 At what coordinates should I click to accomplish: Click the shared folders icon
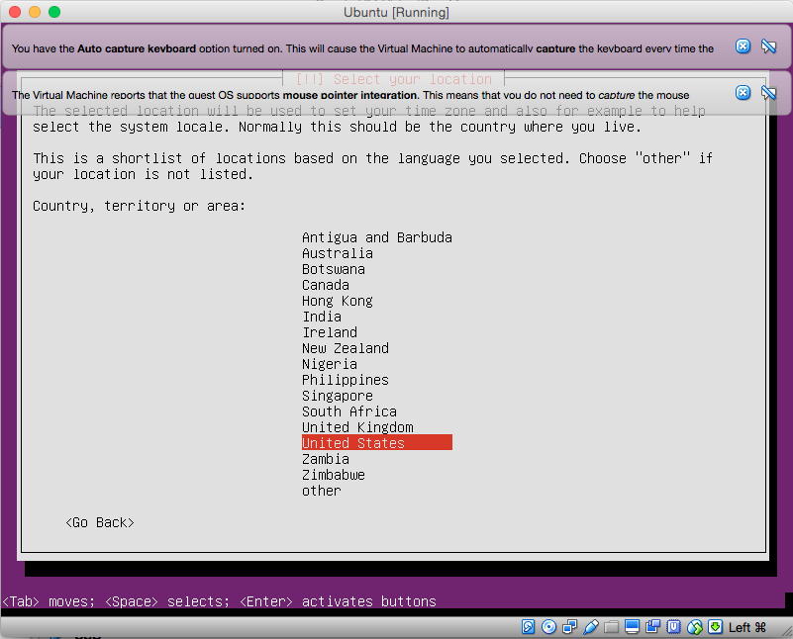pyautogui.click(x=612, y=627)
